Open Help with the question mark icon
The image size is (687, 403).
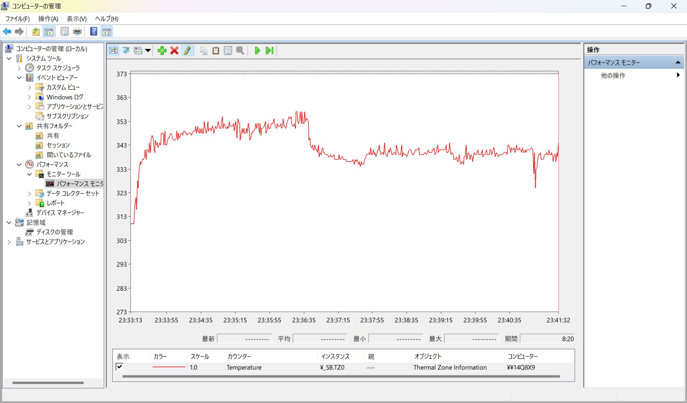(x=94, y=31)
